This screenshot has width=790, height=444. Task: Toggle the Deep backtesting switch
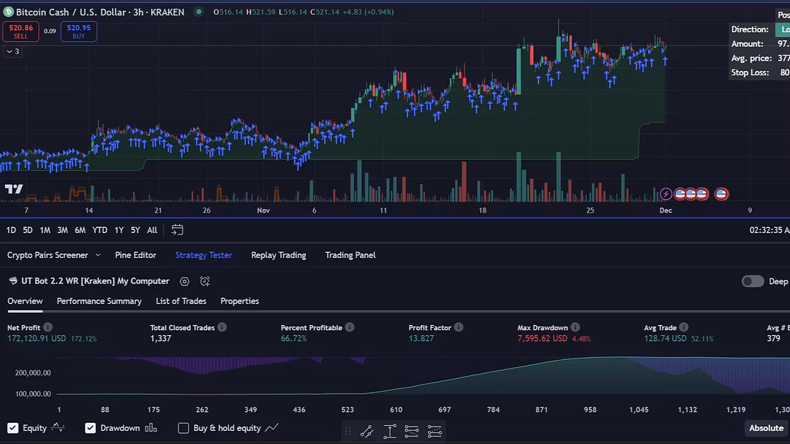point(753,281)
